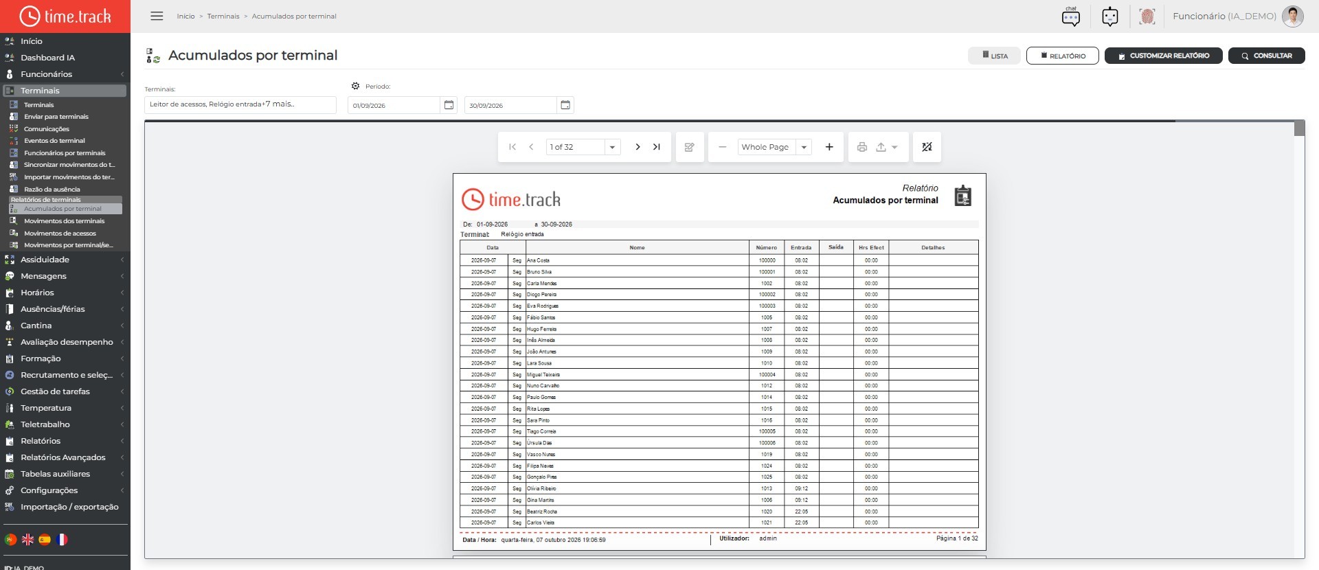
Task: Click the Período settings gear
Action: (355, 86)
